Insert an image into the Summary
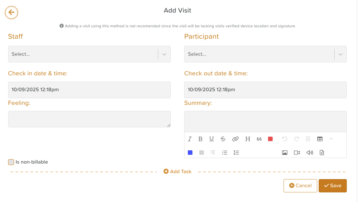This screenshot has width=359, height=202. click(285, 153)
